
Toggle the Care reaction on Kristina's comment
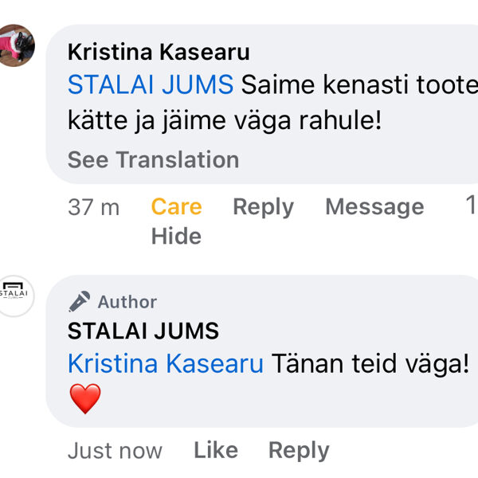point(176,207)
